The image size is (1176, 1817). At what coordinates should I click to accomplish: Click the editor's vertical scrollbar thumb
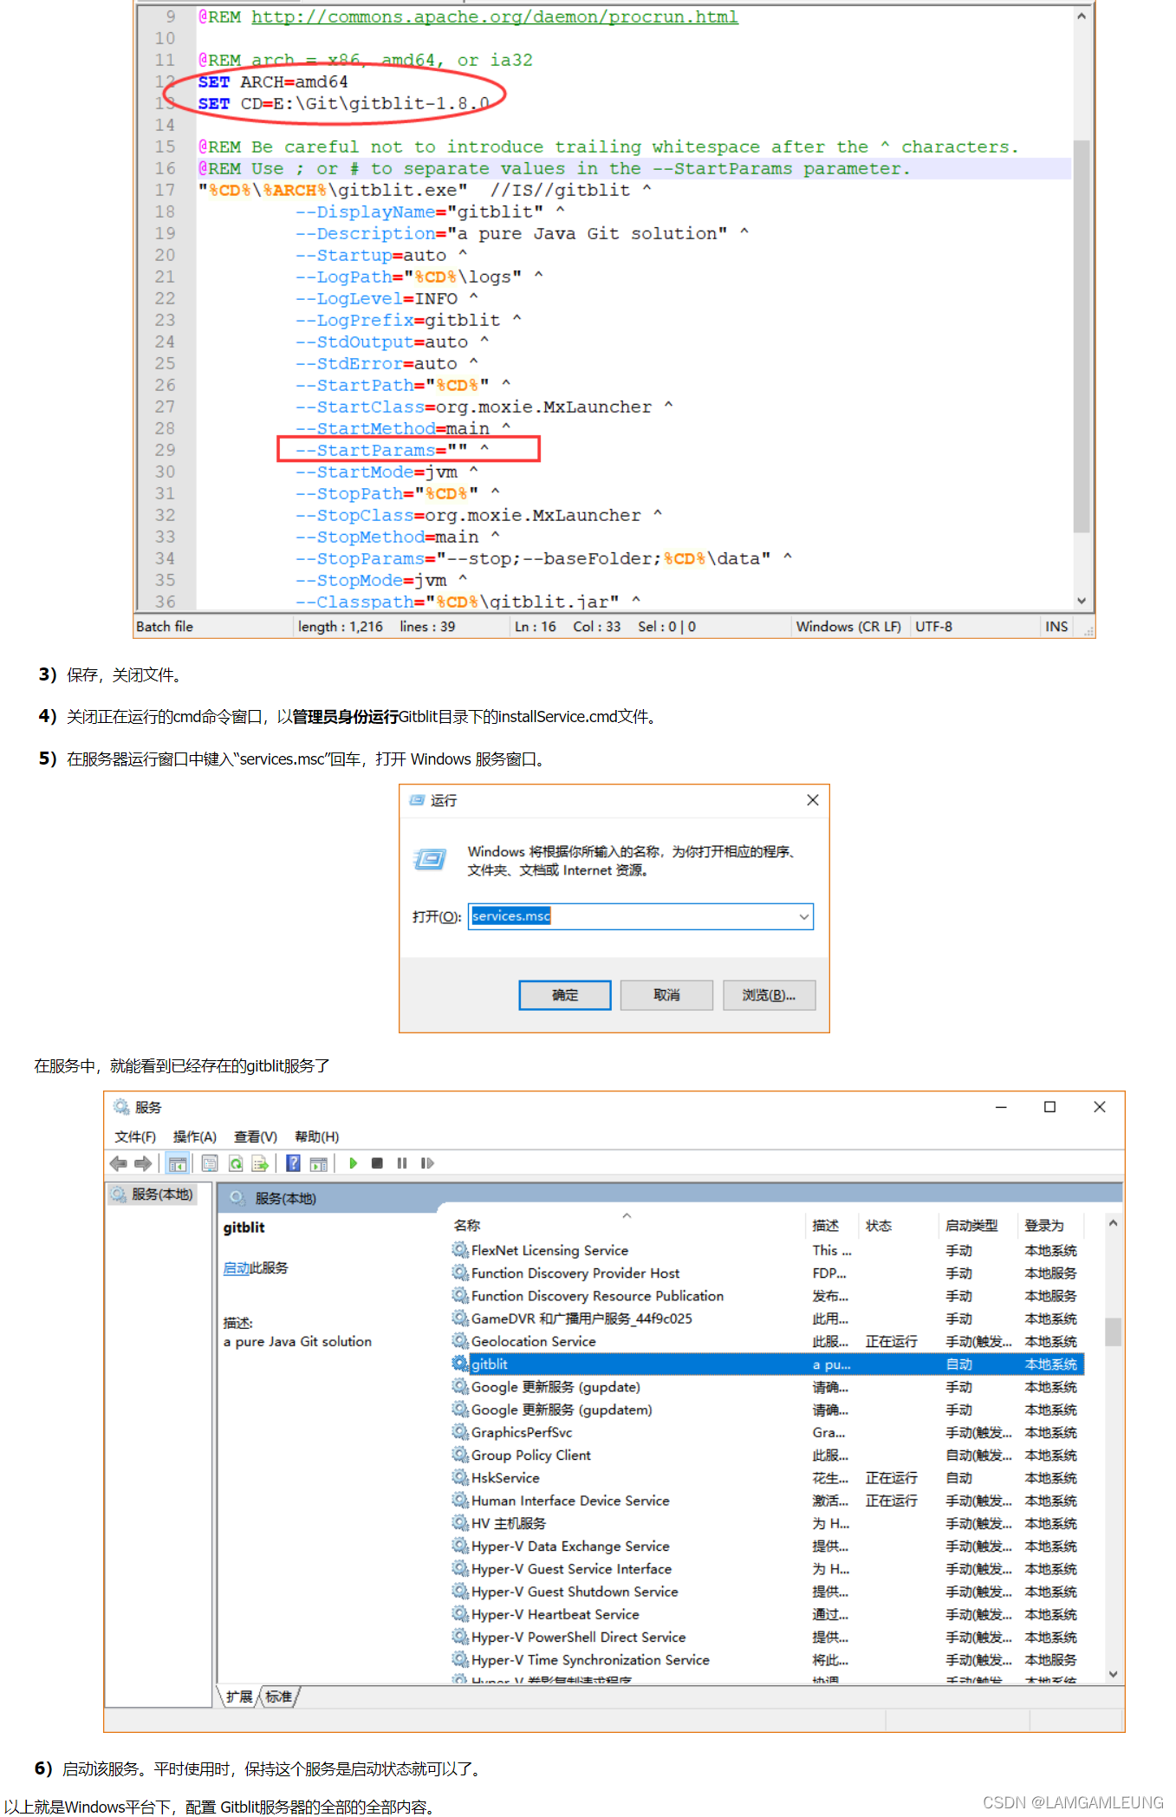click(x=1081, y=335)
